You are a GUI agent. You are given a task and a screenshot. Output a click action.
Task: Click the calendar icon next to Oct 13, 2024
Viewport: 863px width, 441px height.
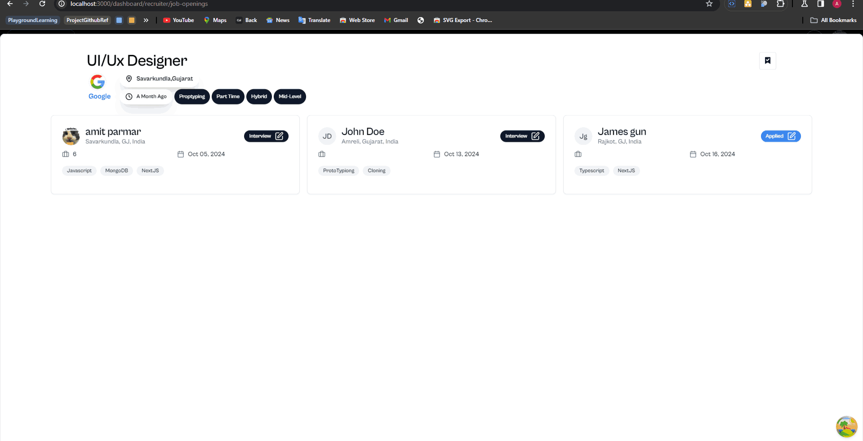click(x=437, y=154)
